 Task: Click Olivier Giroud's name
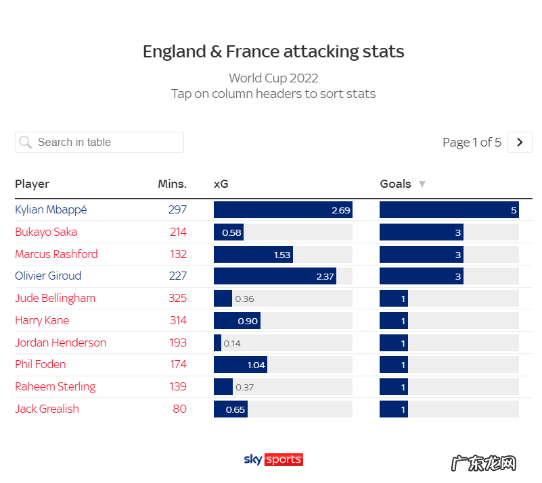48,276
